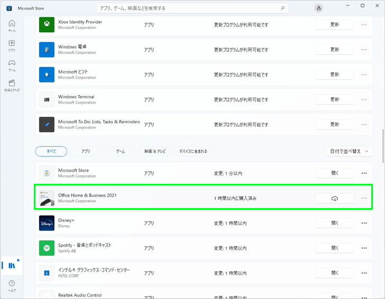Select the デバイスに含まれる filter tab
The width and height of the screenshot is (385, 299).
193,151
